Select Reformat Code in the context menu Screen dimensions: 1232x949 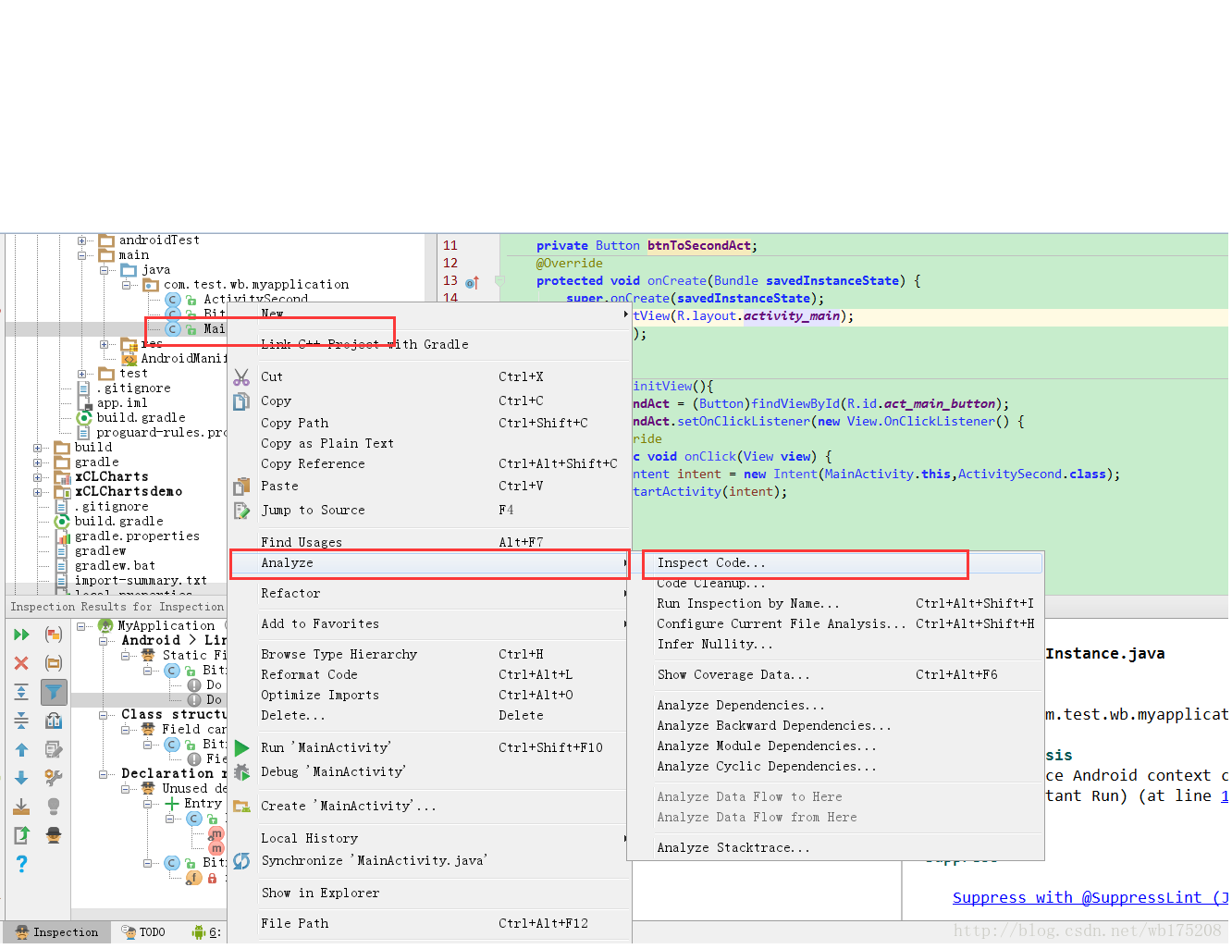pyautogui.click(x=430, y=674)
